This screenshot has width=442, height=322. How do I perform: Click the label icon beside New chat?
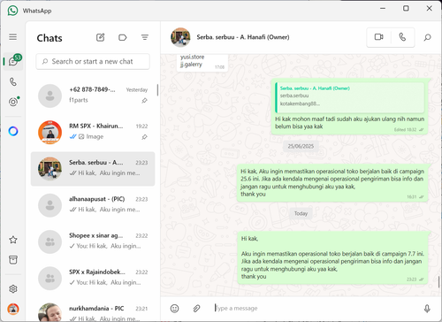[122, 37]
